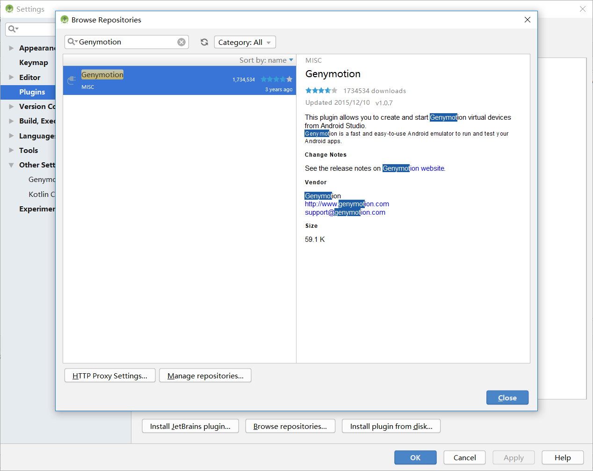Select Genymotion under Other Settings

click(x=42, y=180)
